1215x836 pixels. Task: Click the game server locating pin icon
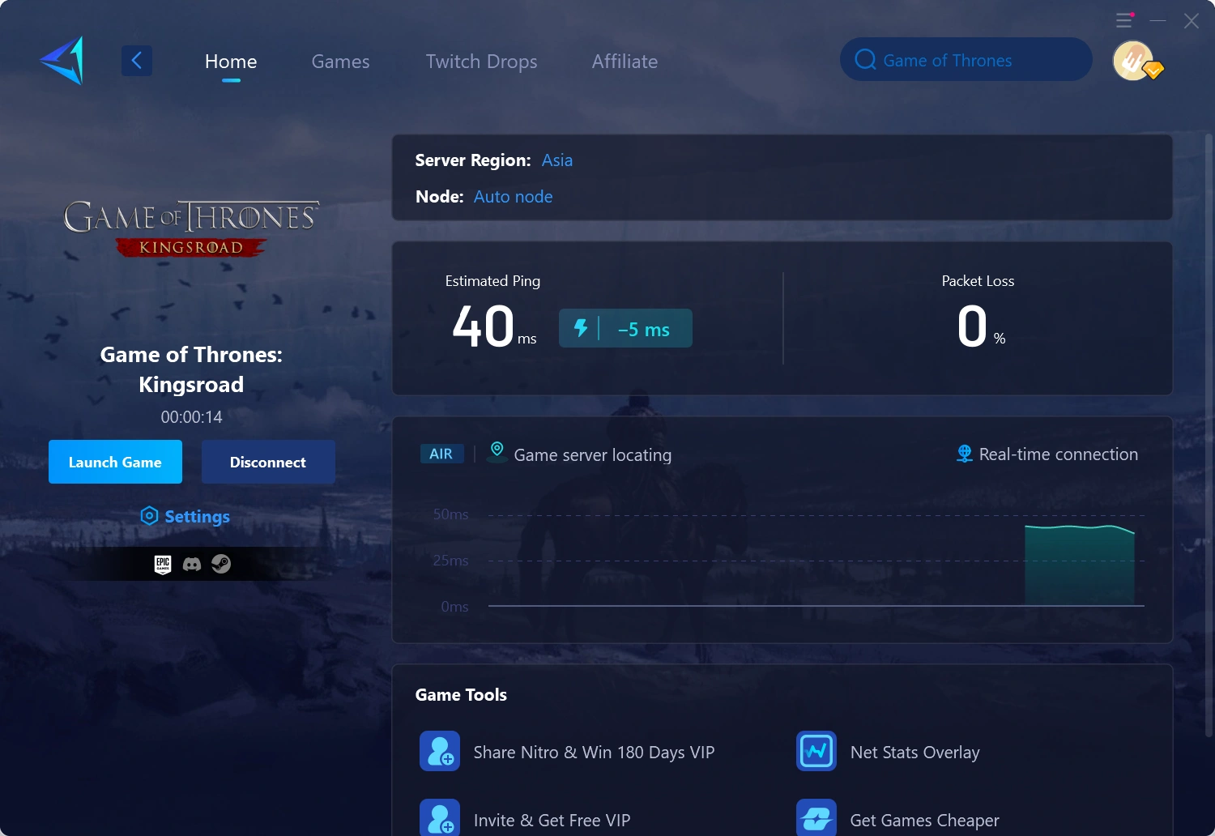(497, 450)
